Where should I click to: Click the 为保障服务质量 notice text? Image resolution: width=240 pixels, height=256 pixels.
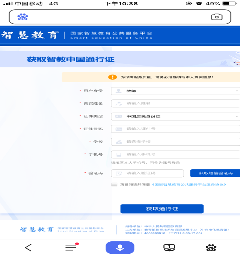coord(167,77)
